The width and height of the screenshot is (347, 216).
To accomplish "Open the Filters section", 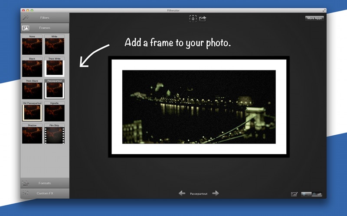I will point(45,18).
